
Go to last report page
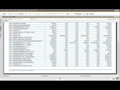pos(20,19)
